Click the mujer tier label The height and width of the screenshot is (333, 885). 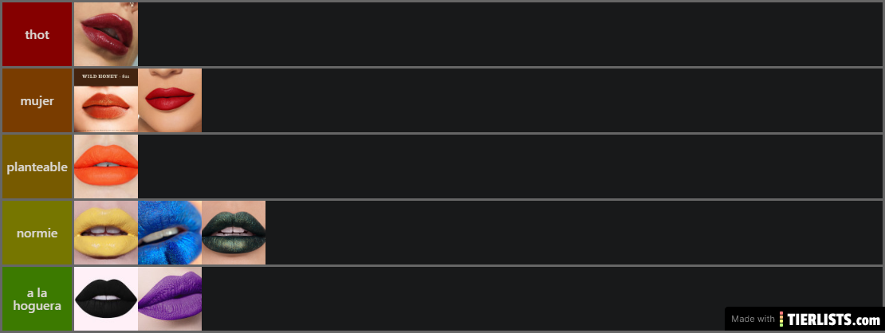(x=37, y=100)
